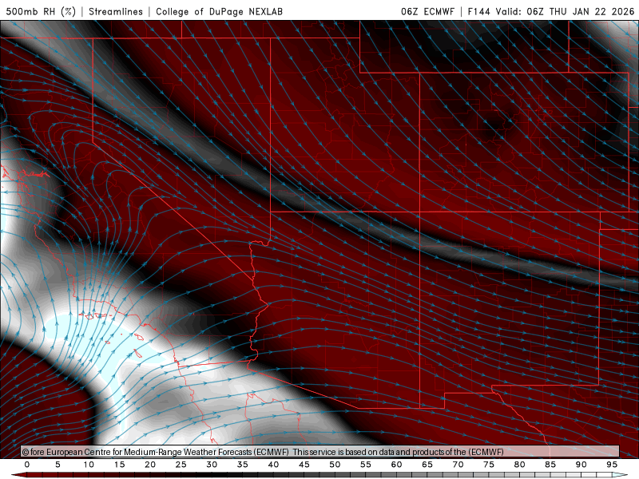
Task: Click the "60" humidity scale value
Action: [396, 465]
